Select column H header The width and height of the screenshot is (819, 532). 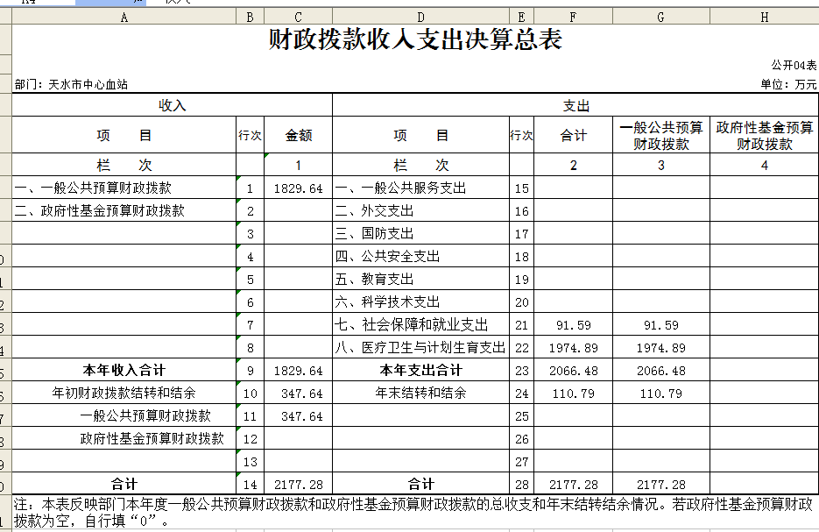tap(764, 16)
